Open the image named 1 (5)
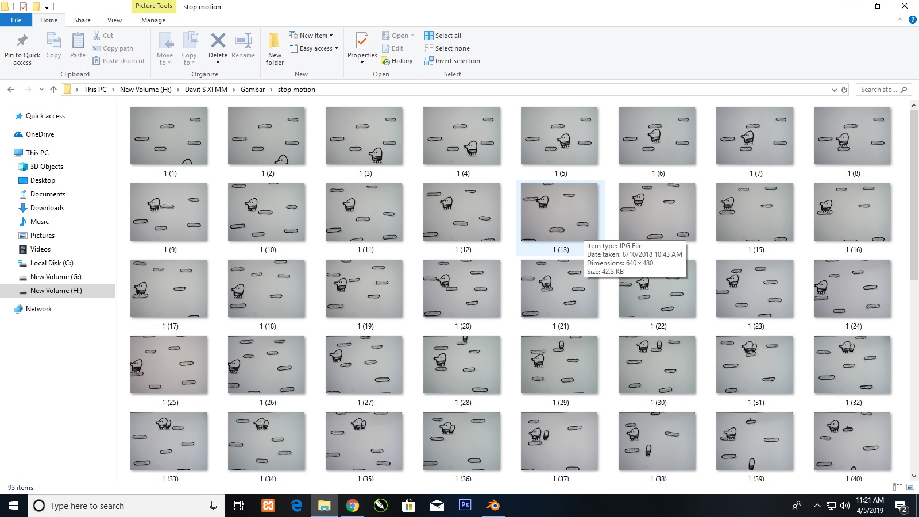 click(x=559, y=136)
